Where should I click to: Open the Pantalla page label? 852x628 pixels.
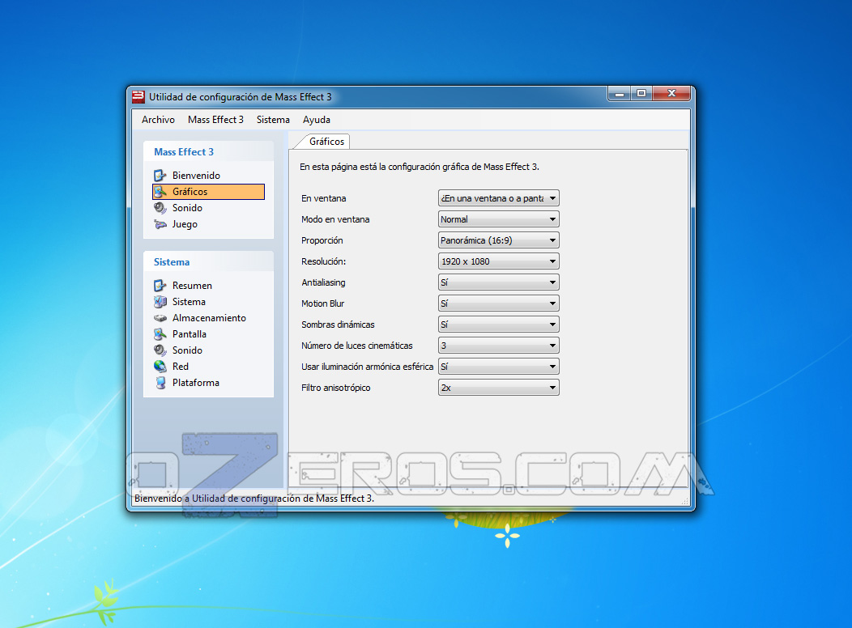click(x=189, y=334)
